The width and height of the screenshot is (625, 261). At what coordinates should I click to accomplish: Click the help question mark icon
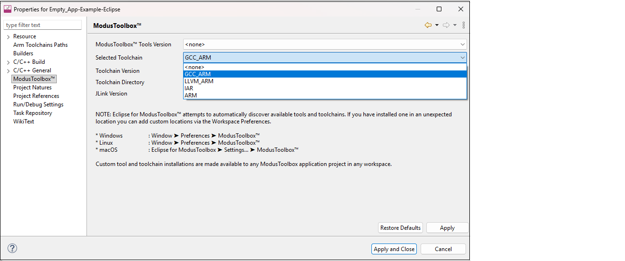click(12, 248)
